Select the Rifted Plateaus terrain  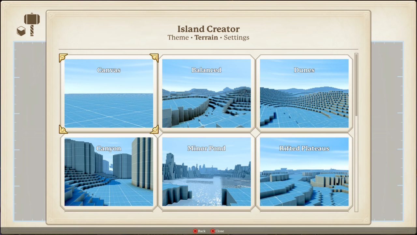point(304,172)
